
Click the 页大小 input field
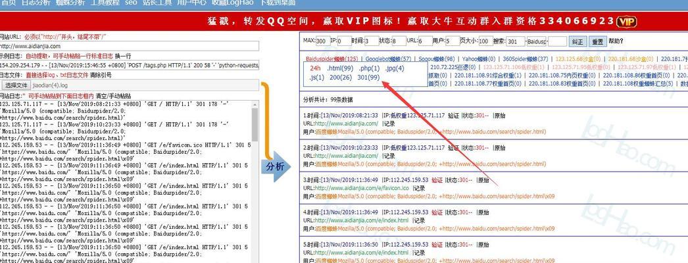point(485,41)
